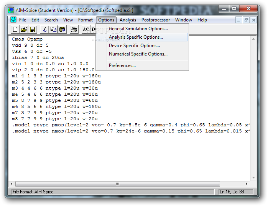This screenshot has height=206, width=268.
Task: Click the 'vdd 9 0 dc 5' line
Action: pos(30,46)
